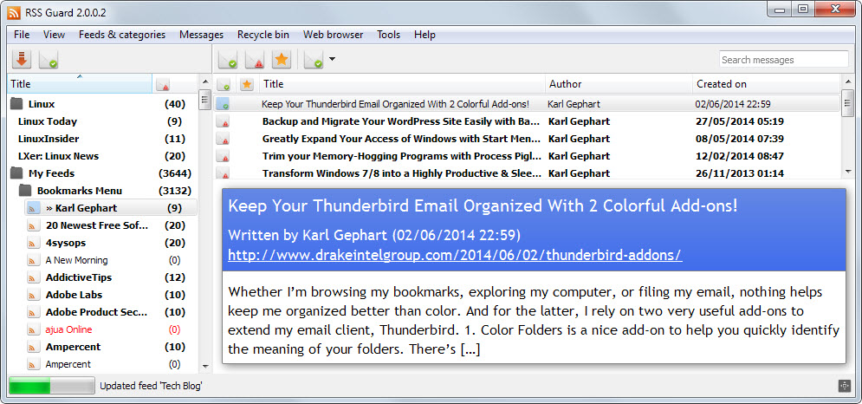The image size is (862, 404).
Task: Click the importance star column header
Action: click(x=248, y=84)
